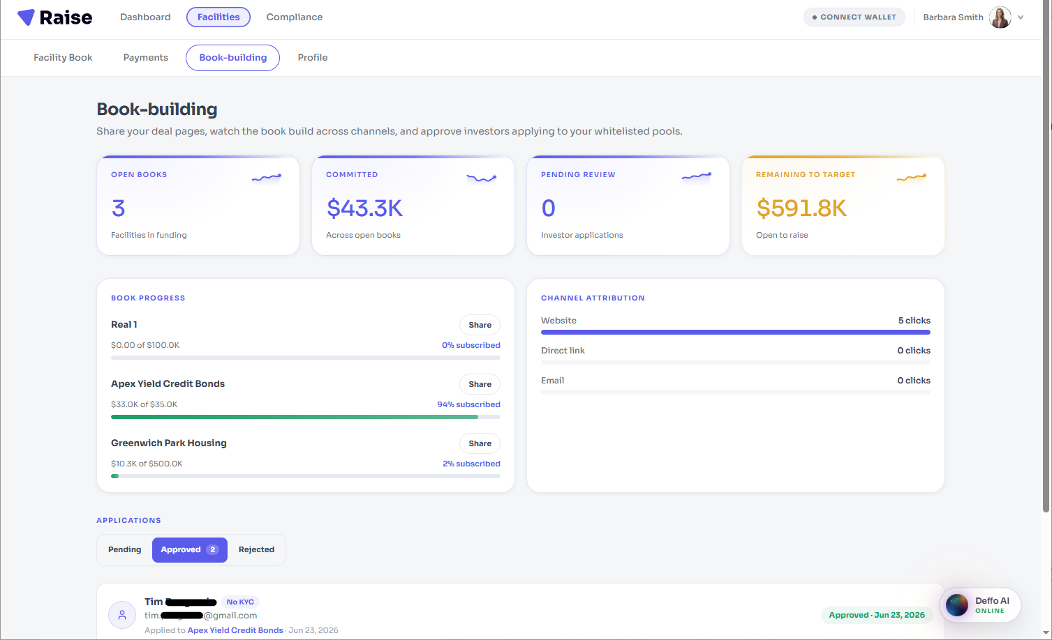This screenshot has height=640, width=1052.
Task: Click the No KYC badge
Action: (x=240, y=602)
